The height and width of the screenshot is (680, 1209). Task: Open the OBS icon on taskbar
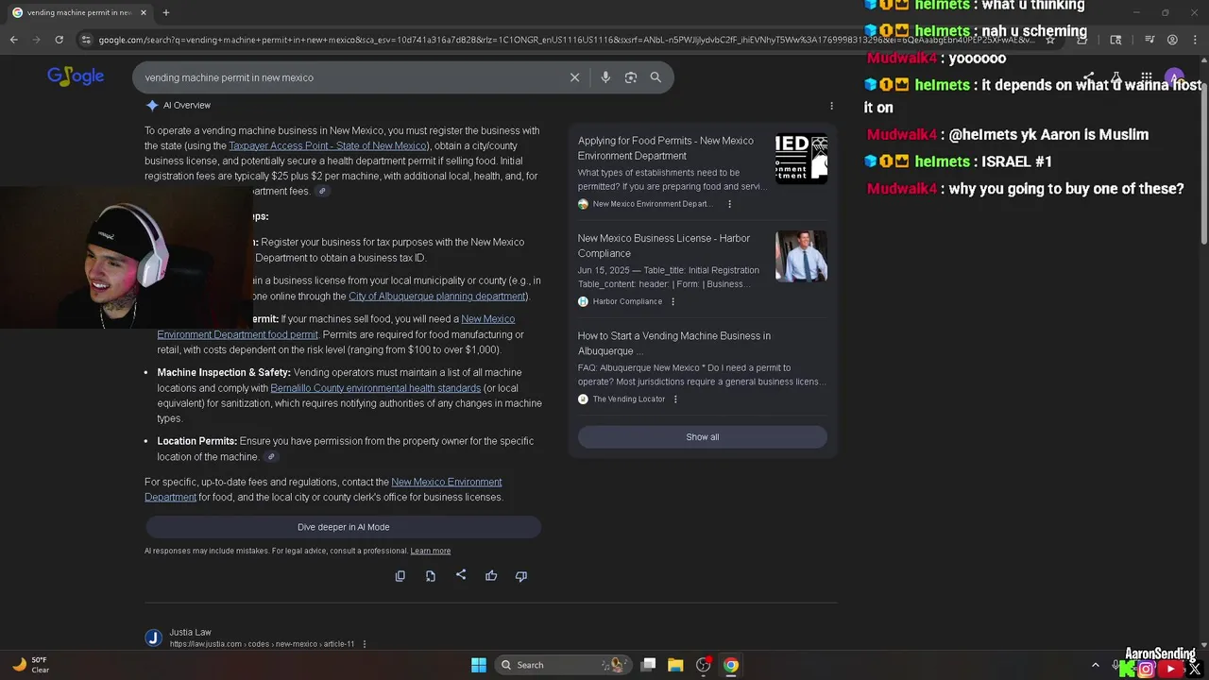click(x=703, y=665)
